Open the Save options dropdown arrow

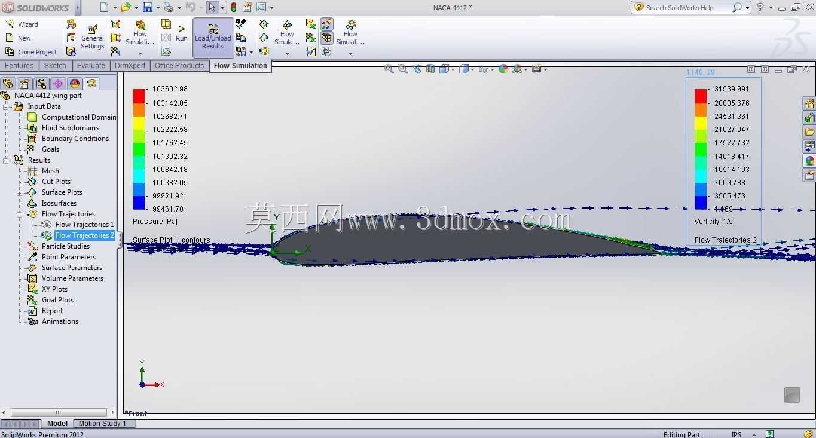158,8
